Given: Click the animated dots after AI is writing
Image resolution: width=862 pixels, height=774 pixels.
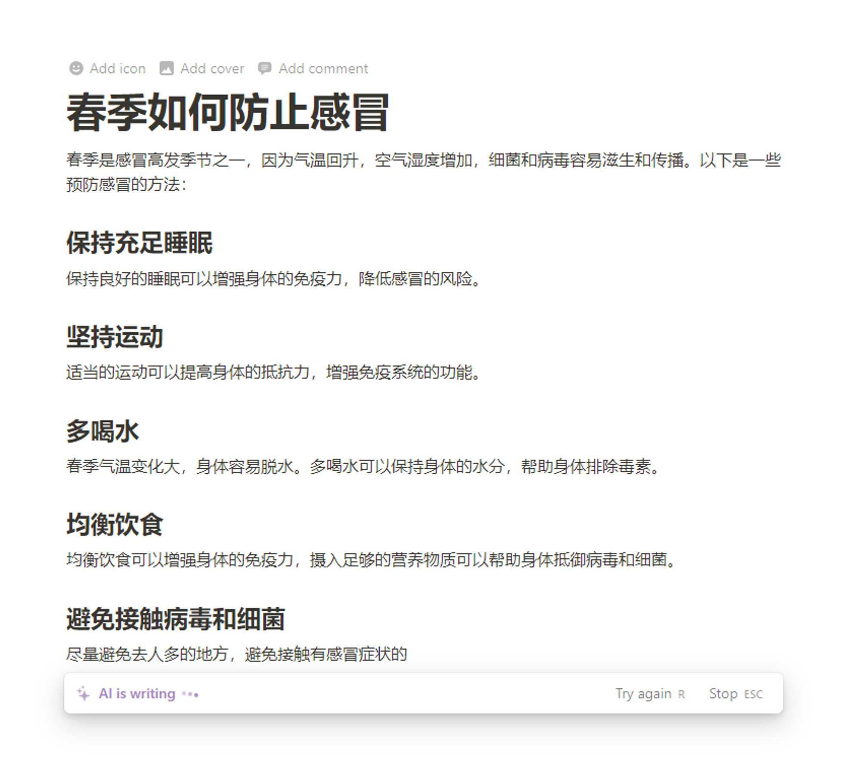Looking at the screenshot, I should [190, 694].
